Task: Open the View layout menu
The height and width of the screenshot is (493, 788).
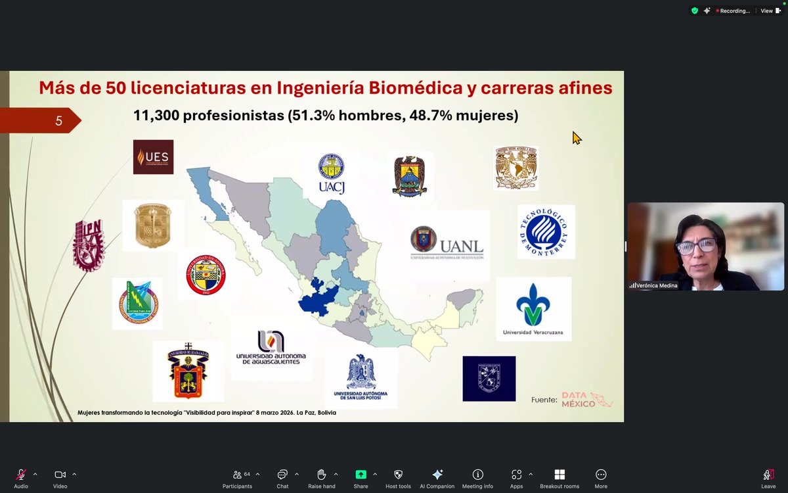Action: click(x=770, y=11)
